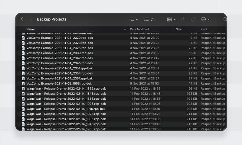Select file icon of Relapse Drums-2022-02-14_1946
The width and height of the screenshot is (242, 145).
tap(23, 124)
